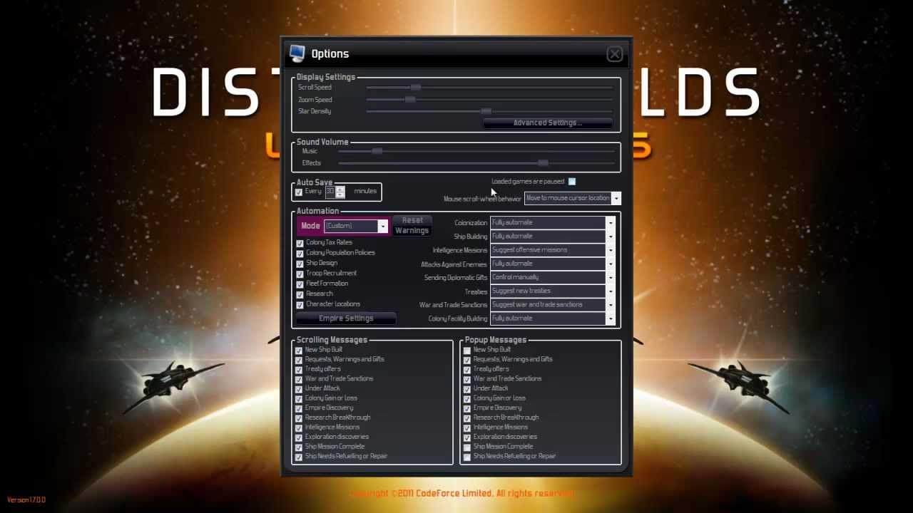Enable Popup Messages New Ship Built
913x513 pixels.
pyautogui.click(x=467, y=351)
